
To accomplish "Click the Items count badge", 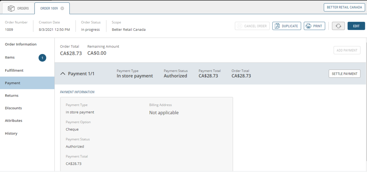I will click(42, 58).
